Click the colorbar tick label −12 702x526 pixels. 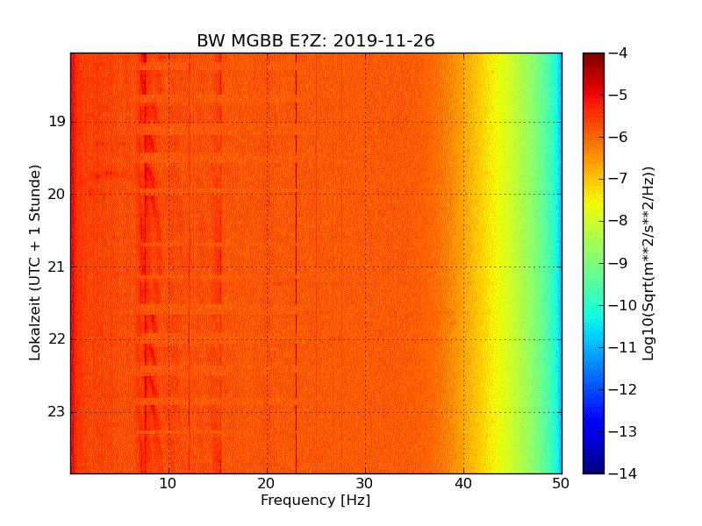click(623, 389)
